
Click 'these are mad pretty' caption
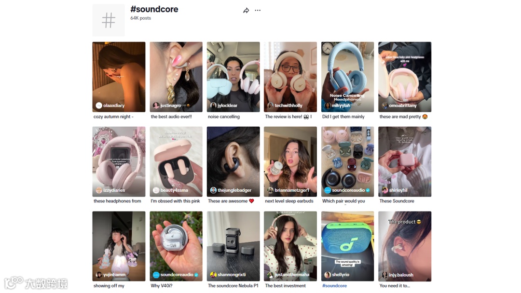click(x=400, y=117)
